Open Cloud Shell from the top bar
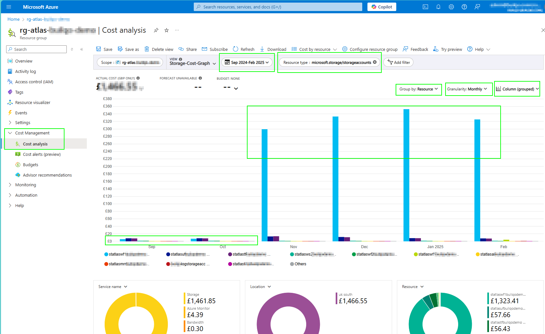545x334 pixels. [425, 7]
